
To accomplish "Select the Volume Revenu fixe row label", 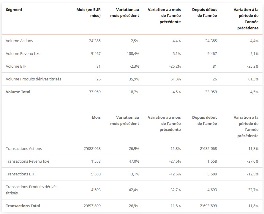I will (23, 53).
